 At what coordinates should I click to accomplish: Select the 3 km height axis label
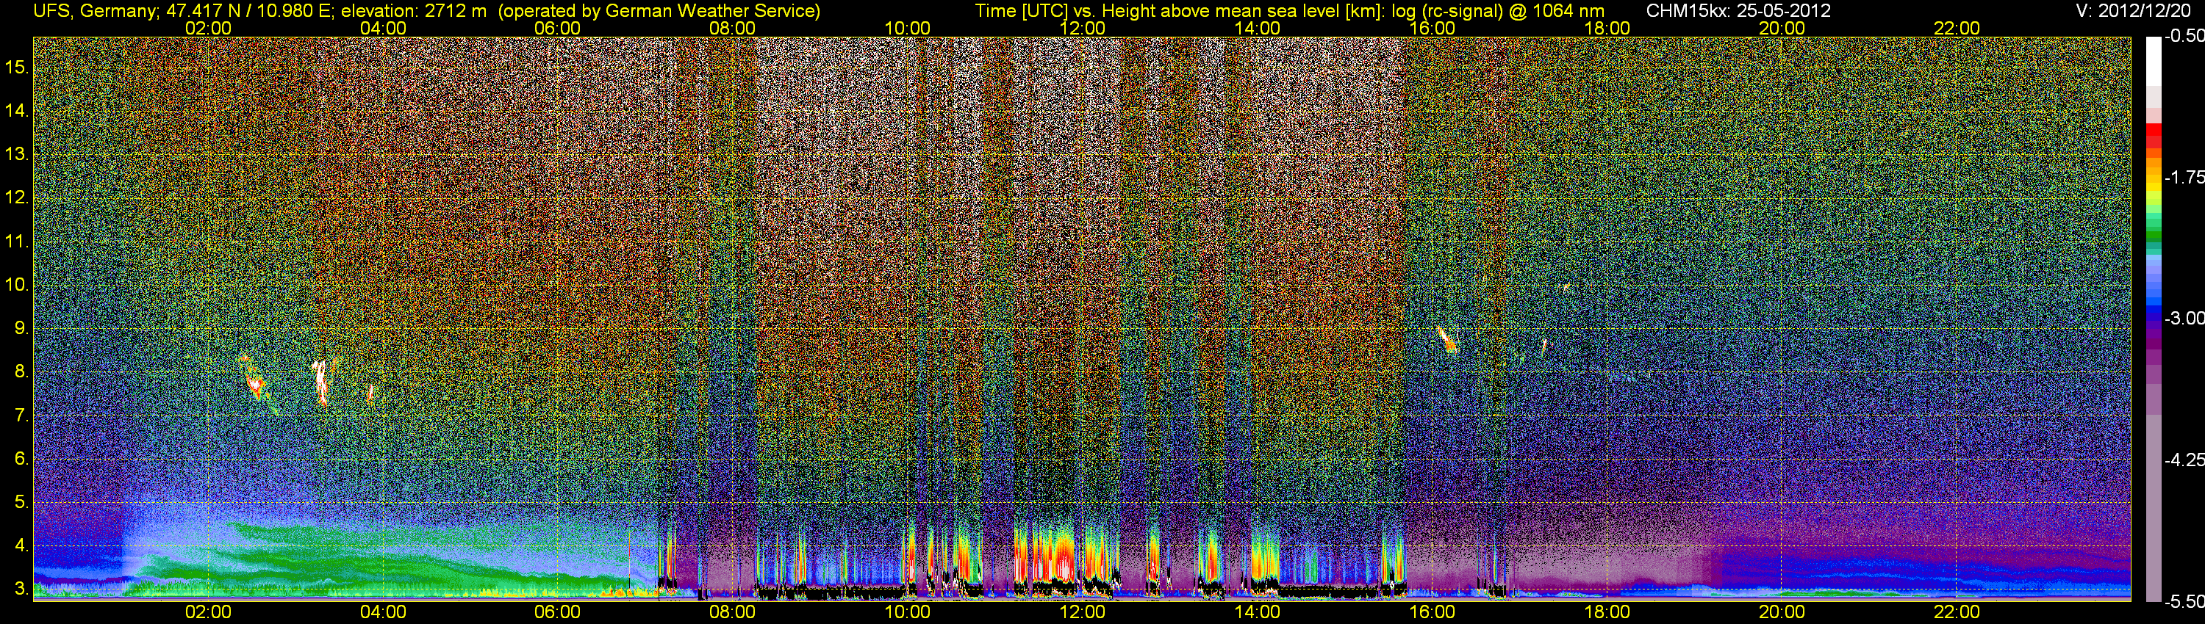click(x=21, y=589)
